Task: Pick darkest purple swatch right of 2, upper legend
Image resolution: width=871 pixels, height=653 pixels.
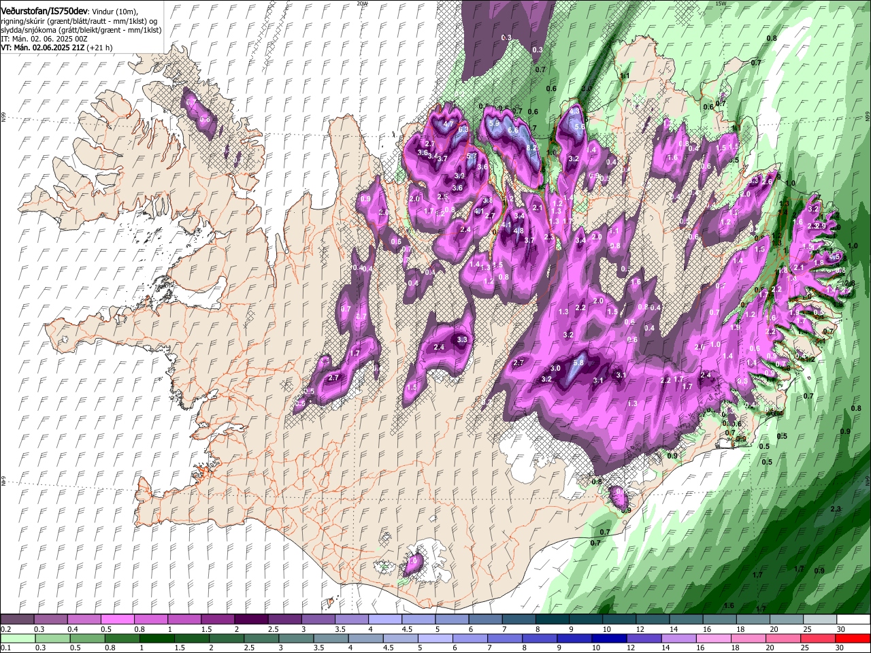Action: click(250, 620)
